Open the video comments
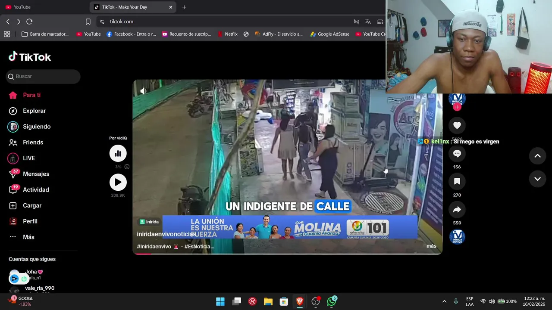The image size is (552, 310). tap(457, 153)
